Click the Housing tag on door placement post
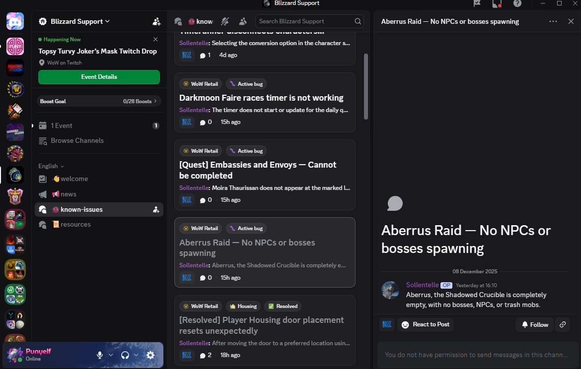The image size is (581, 369). [x=243, y=306]
